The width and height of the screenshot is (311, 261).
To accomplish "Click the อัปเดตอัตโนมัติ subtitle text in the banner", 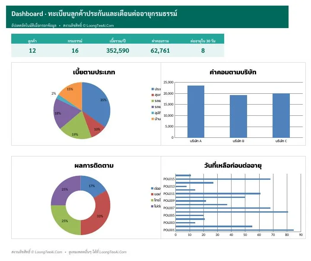I will coord(34,25).
